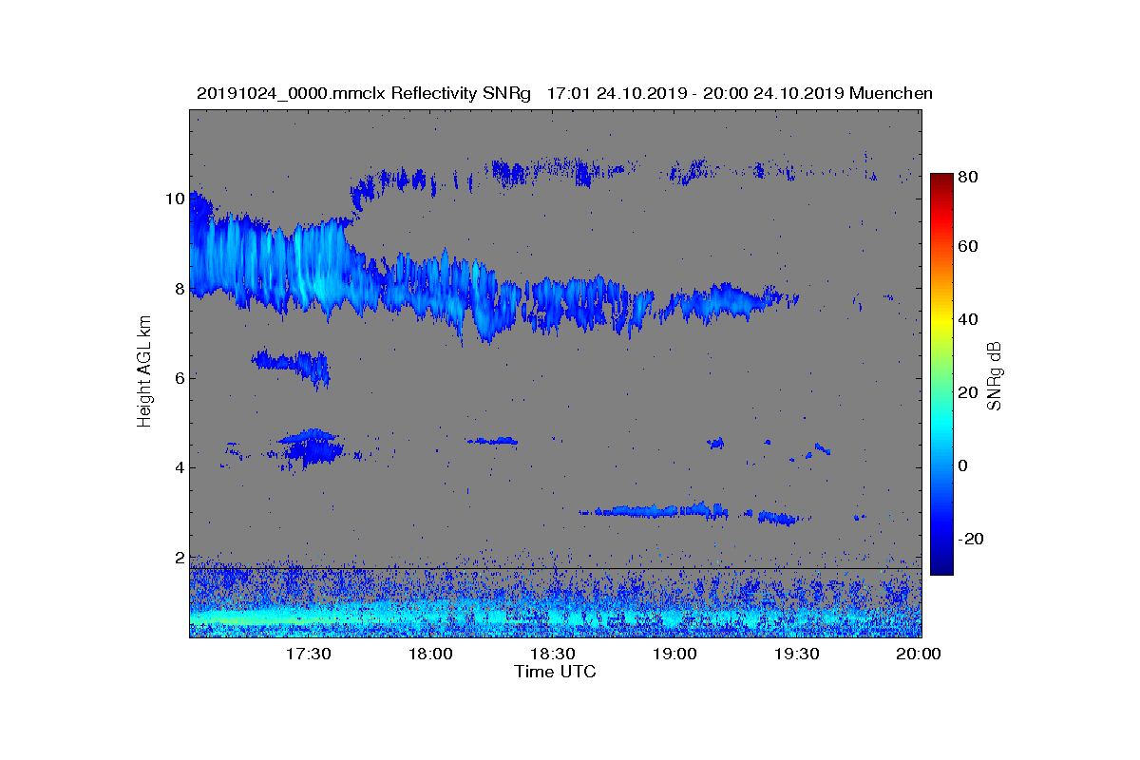
Task: Click the colorbar value 60
Action: [968, 247]
